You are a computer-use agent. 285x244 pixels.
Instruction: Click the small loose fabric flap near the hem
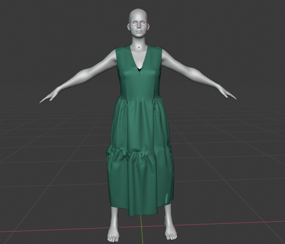click(x=167, y=198)
